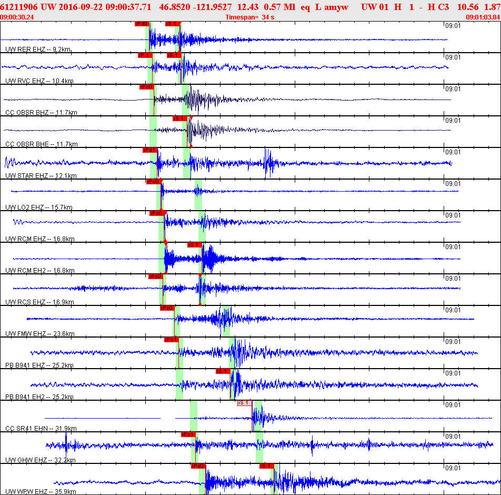Viewport: 501px width, 495px height.
Task: Select the end time 09:01:03.84
Action: pyautogui.click(x=483, y=17)
